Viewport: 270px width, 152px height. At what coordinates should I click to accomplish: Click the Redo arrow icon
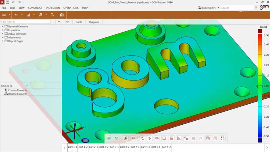19,2
